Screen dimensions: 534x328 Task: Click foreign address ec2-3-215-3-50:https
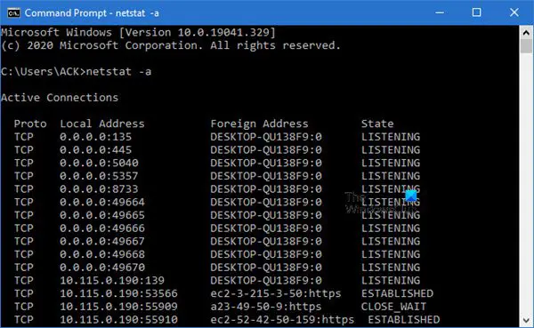(x=276, y=293)
